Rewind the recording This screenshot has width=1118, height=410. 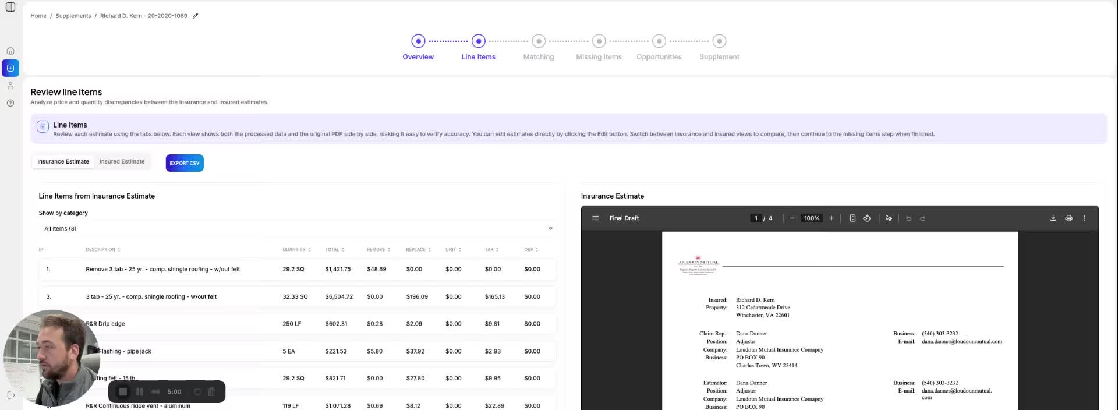click(155, 392)
